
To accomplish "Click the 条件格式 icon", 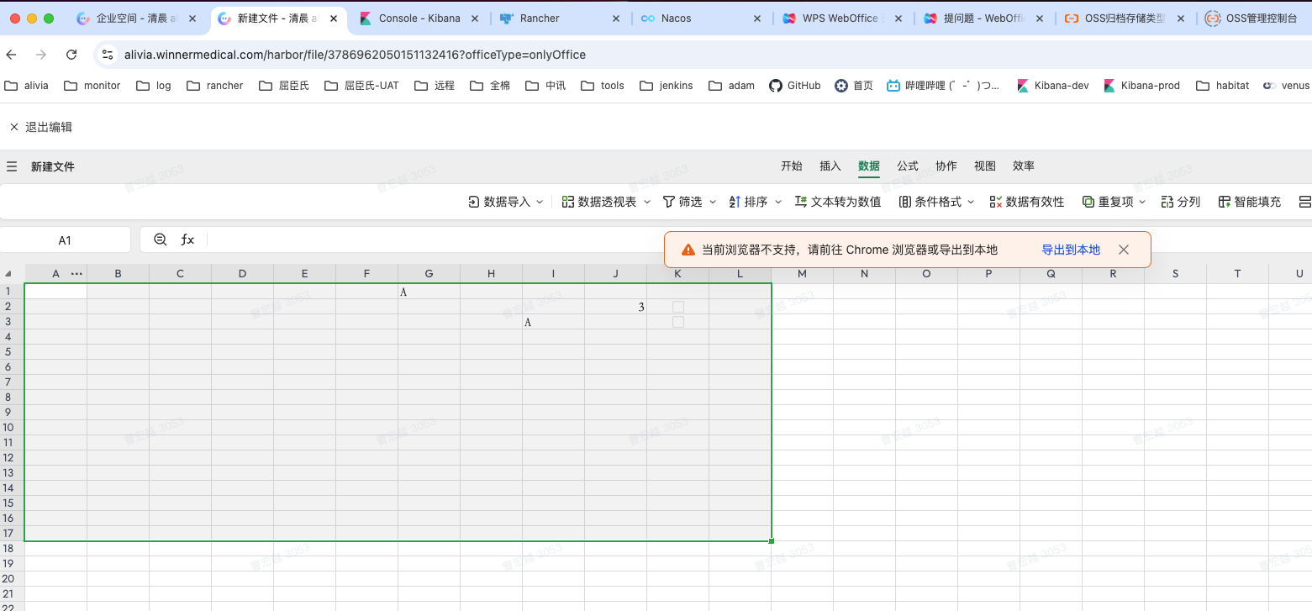I will pyautogui.click(x=905, y=202).
